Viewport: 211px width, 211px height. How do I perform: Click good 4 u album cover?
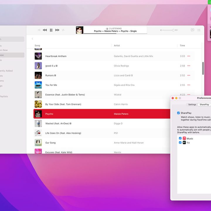pyautogui.click(x=38, y=66)
